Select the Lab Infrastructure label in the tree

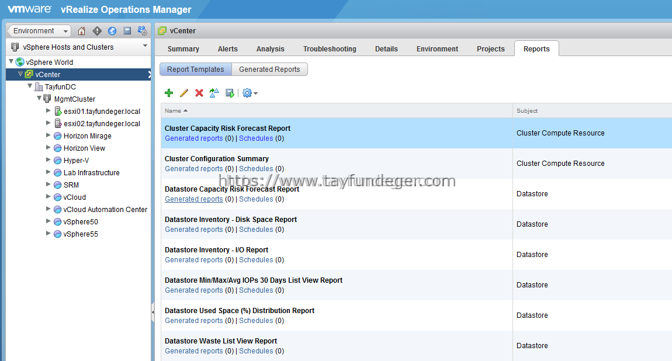tap(91, 172)
